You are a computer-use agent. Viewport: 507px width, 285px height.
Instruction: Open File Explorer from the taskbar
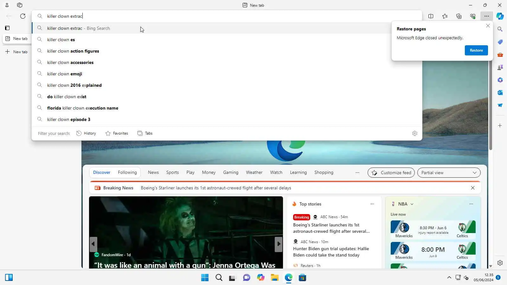tap(274, 278)
